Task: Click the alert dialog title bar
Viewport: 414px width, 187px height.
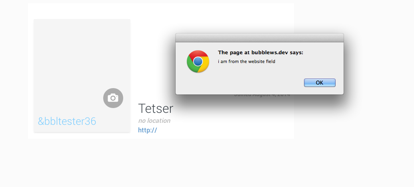Action: click(260, 37)
